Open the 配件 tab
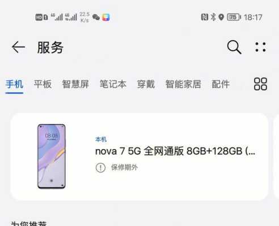The height and width of the screenshot is (226, 279). [x=221, y=84]
